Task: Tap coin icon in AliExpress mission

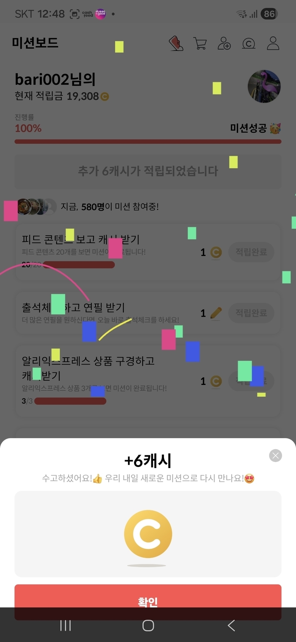Action: 216,381
